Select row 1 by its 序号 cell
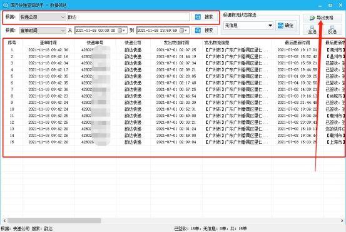The image size is (346, 232). [x=12, y=50]
